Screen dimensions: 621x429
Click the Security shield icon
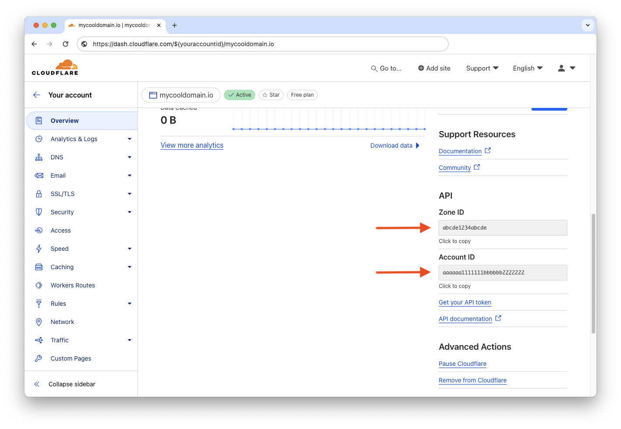click(x=39, y=212)
